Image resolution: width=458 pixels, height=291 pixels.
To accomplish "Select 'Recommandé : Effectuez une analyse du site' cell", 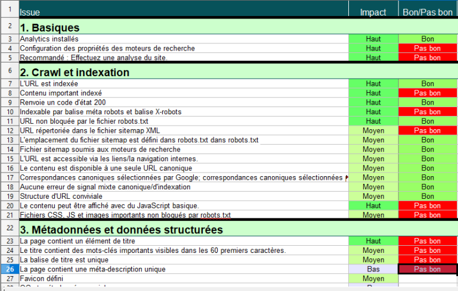I will [184, 58].
